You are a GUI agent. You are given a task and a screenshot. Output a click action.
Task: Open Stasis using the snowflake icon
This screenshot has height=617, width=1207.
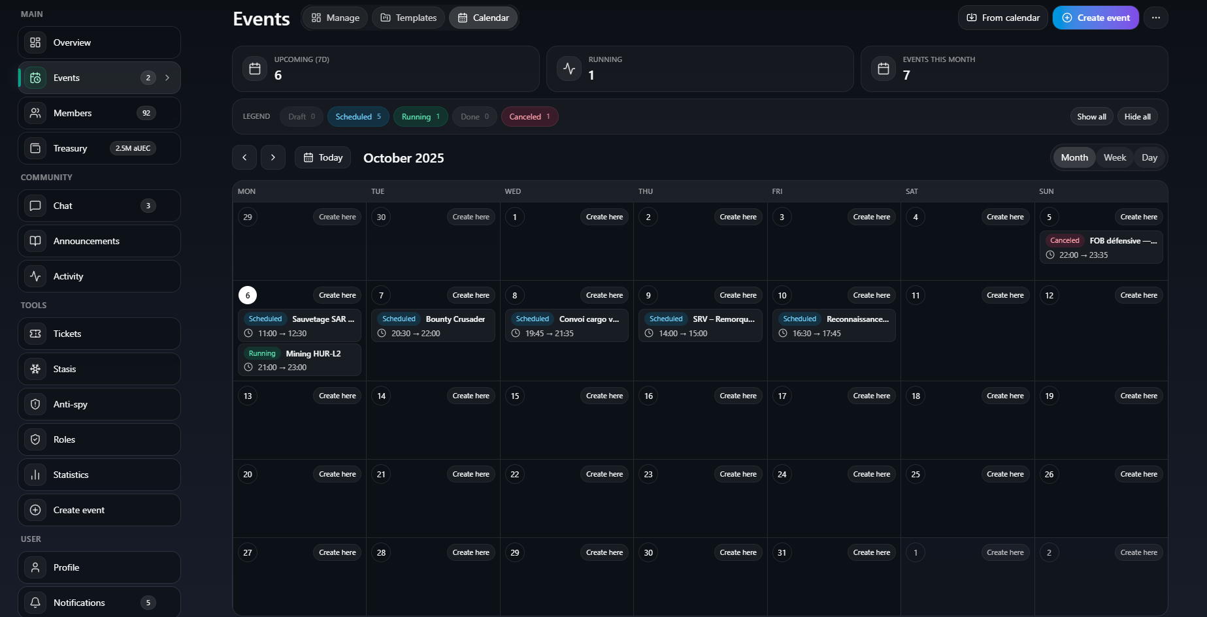point(35,369)
